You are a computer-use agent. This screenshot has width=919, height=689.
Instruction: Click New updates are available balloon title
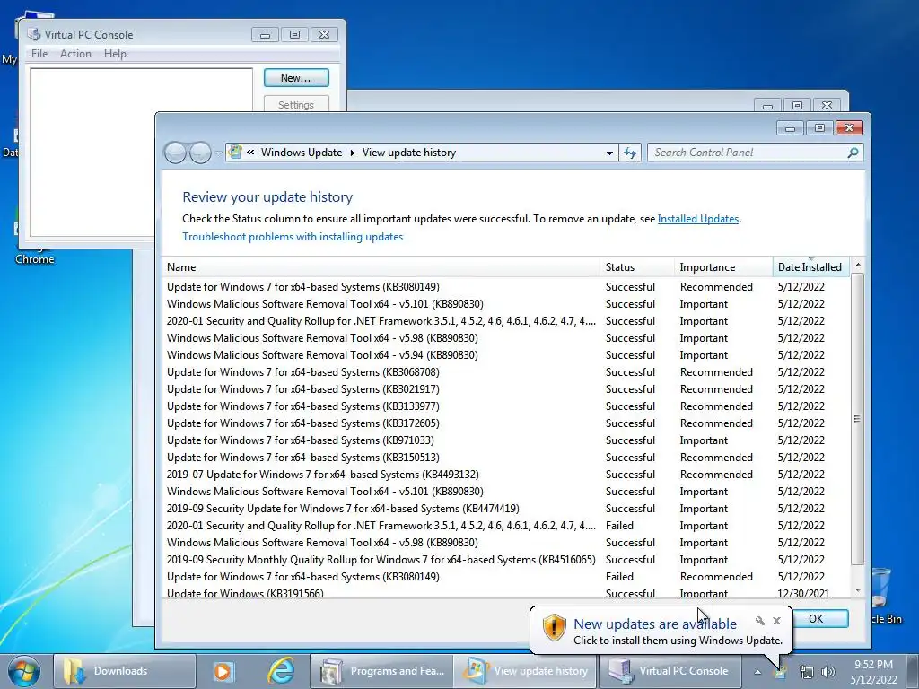pos(654,624)
